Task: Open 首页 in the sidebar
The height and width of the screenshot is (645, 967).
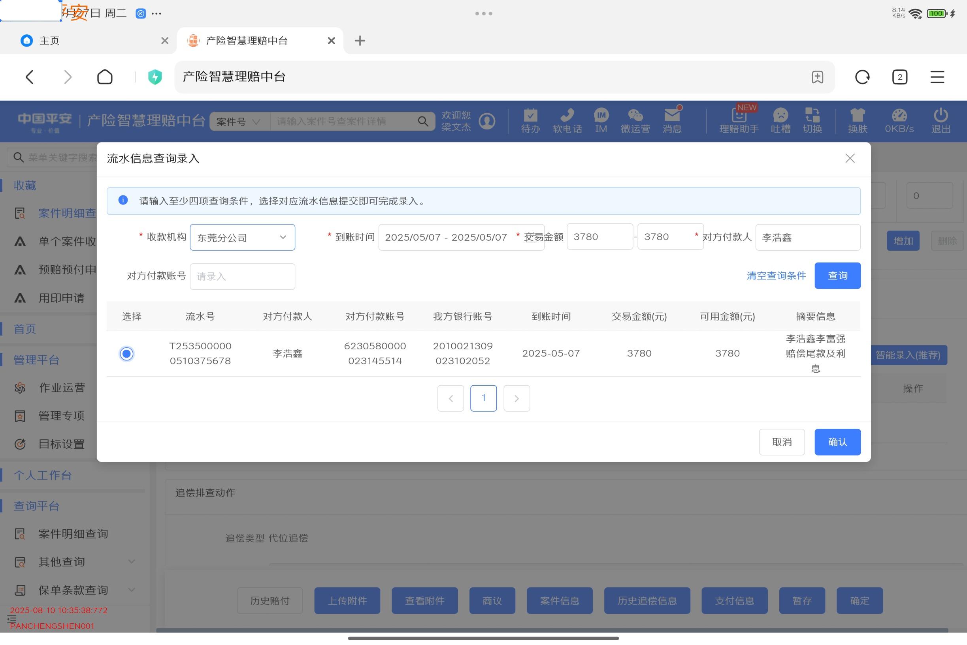Action: coord(25,329)
